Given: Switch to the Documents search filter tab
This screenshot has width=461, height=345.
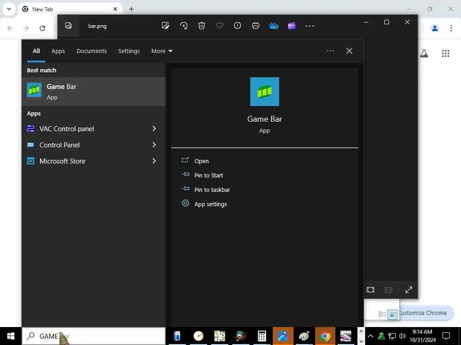Looking at the screenshot, I should (x=91, y=51).
